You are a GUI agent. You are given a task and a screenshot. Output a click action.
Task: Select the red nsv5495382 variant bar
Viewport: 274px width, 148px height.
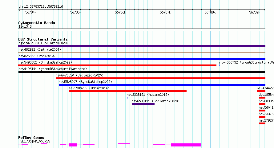pos(117,65)
